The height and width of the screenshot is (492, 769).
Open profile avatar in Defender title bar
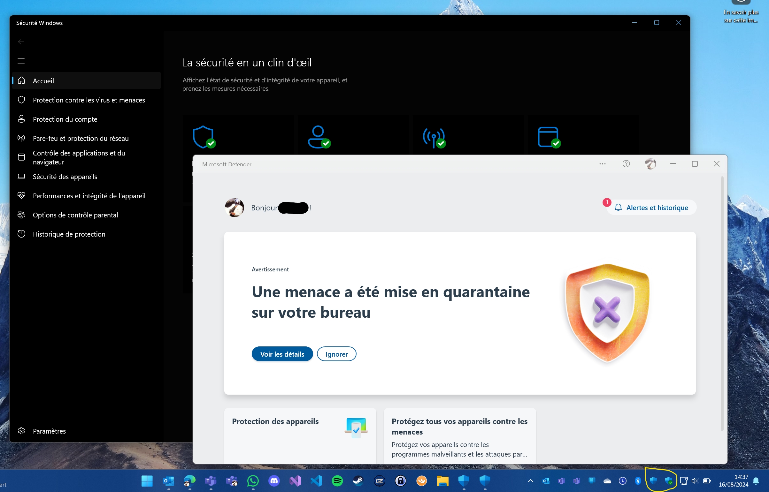point(650,164)
